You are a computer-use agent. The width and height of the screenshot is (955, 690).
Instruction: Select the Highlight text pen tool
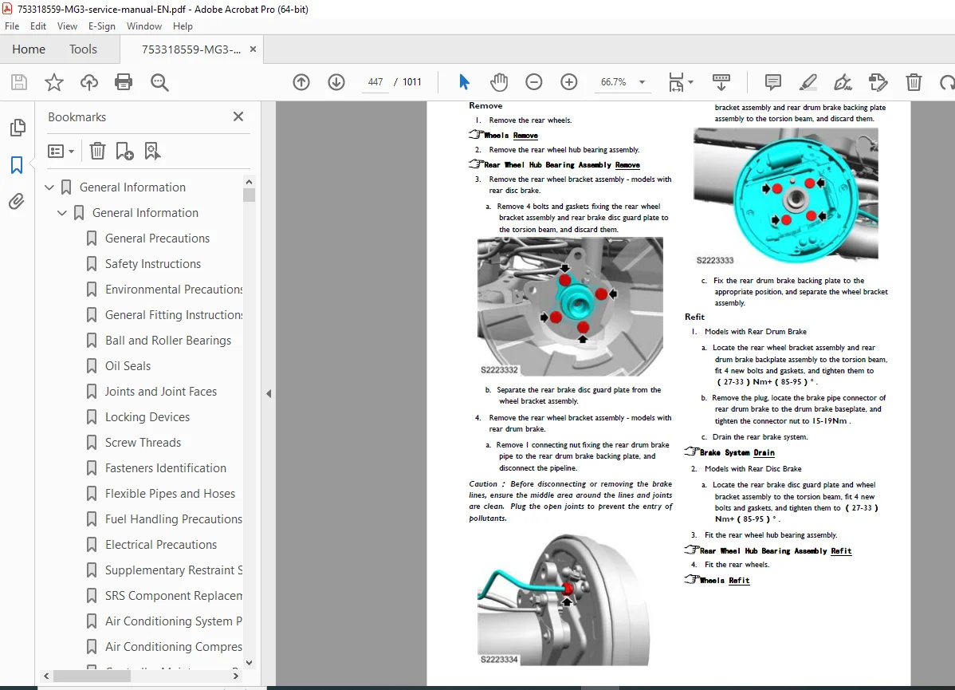[808, 82]
